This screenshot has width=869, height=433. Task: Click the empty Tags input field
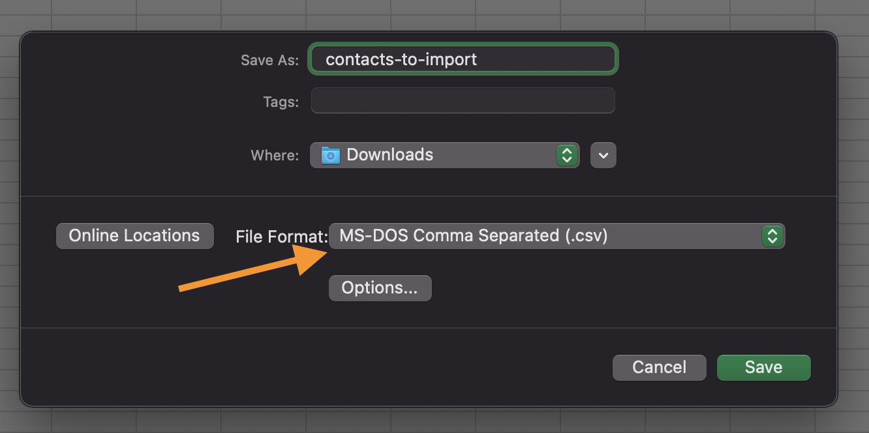click(463, 101)
